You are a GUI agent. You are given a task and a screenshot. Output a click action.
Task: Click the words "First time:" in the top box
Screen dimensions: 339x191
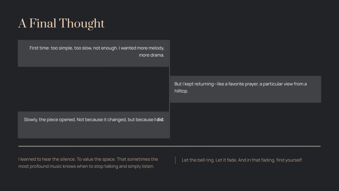pyautogui.click(x=39, y=48)
